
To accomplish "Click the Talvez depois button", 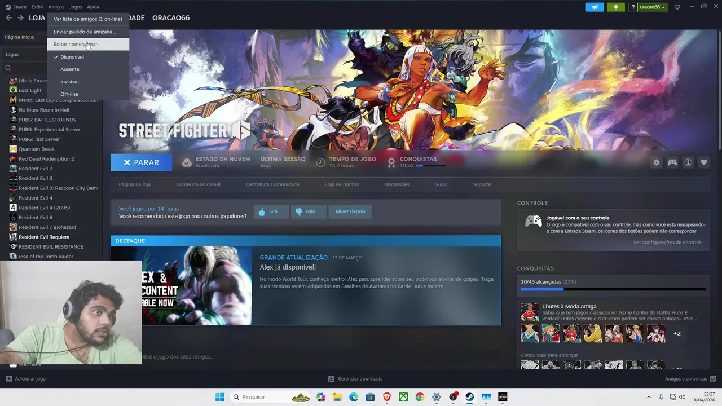I will coord(350,211).
